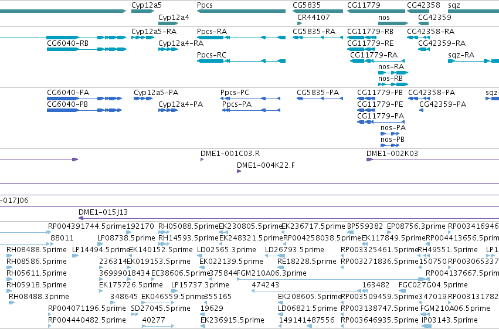Select the LD06821.5prime EST
499x329 pixels.
click(281, 314)
